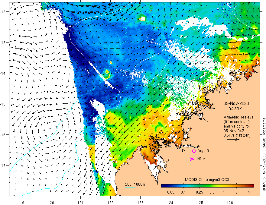Click the '124' longitude axis label

(170, 203)
